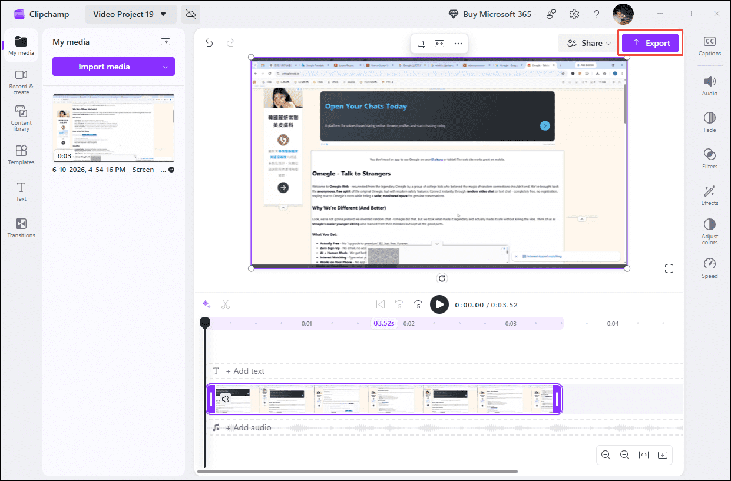Viewport: 731px width, 481px height.
Task: Click the Redo arrow
Action: [230, 42]
